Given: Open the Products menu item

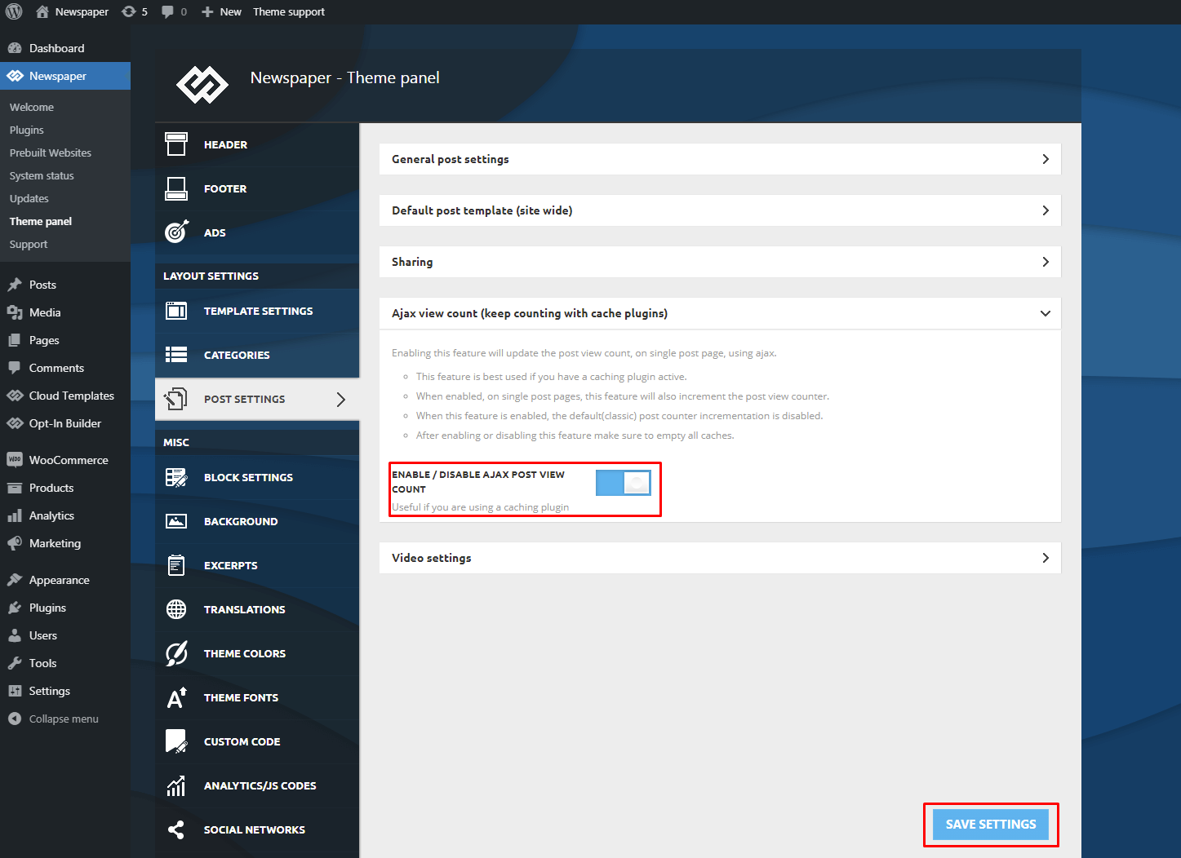Looking at the screenshot, I should pyautogui.click(x=65, y=488).
